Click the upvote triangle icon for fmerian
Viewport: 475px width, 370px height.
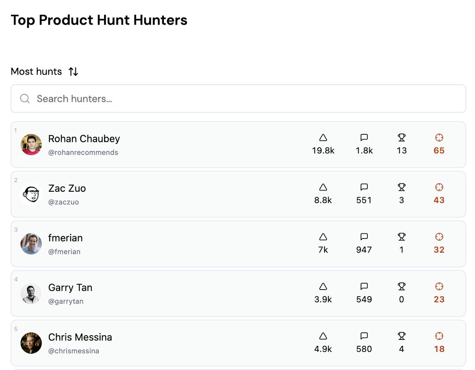323,237
